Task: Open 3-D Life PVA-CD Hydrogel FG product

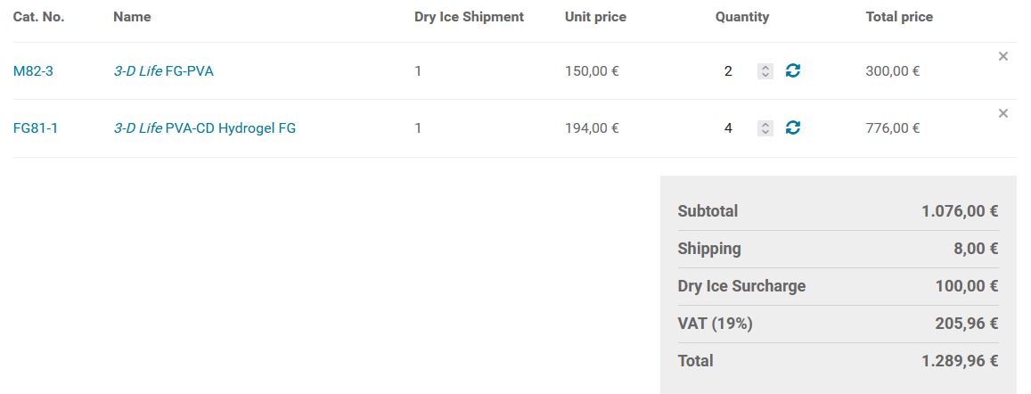Action: pyautogui.click(x=204, y=128)
